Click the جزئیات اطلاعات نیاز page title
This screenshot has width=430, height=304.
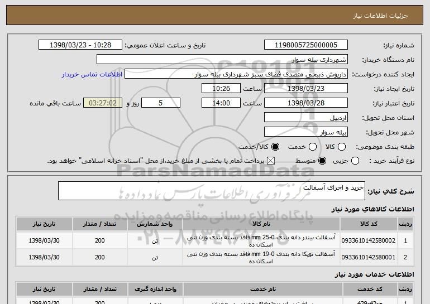click(x=380, y=16)
